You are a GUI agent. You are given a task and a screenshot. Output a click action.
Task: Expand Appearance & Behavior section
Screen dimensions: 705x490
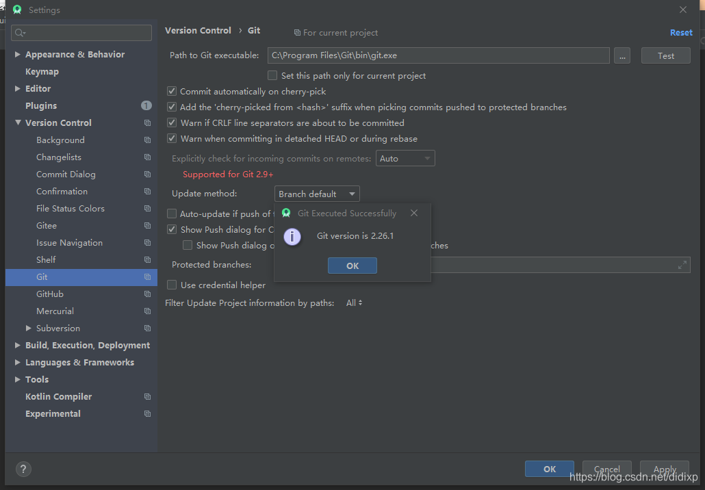18,54
